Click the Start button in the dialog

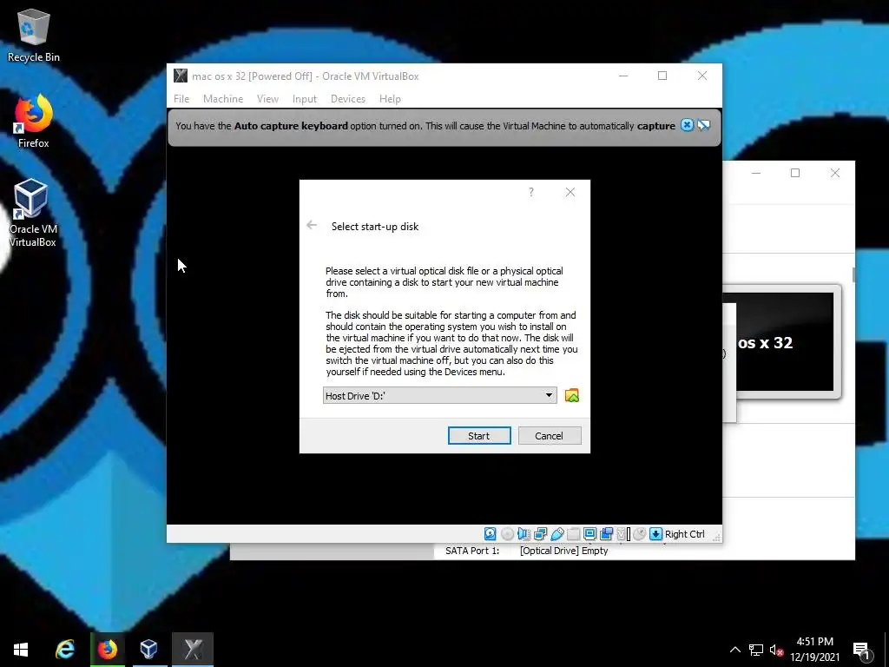tap(479, 436)
